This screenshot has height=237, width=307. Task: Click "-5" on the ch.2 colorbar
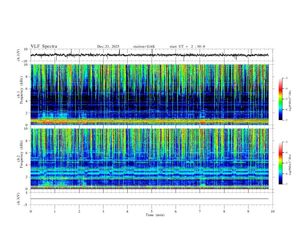[x=286, y=163]
